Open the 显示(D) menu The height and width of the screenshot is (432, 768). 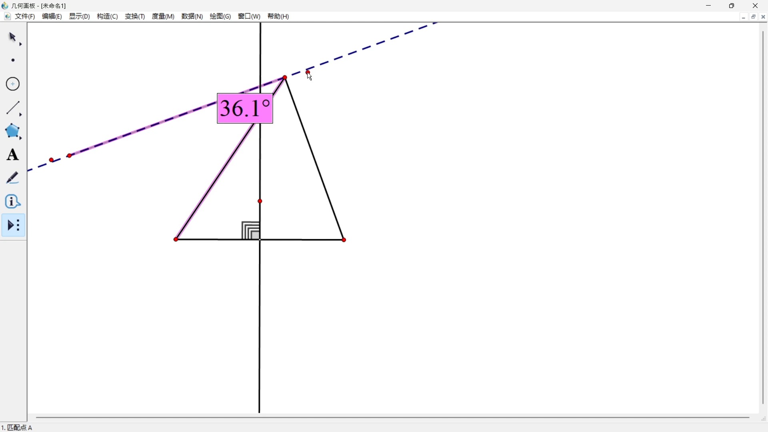coord(80,16)
